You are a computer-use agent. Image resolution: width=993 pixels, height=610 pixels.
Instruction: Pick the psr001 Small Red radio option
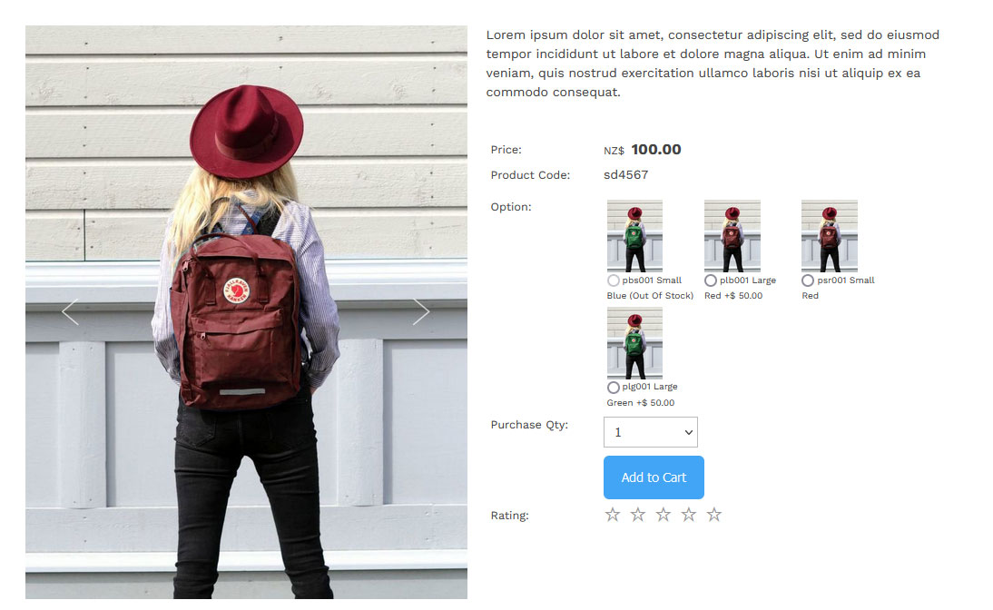[x=808, y=280]
